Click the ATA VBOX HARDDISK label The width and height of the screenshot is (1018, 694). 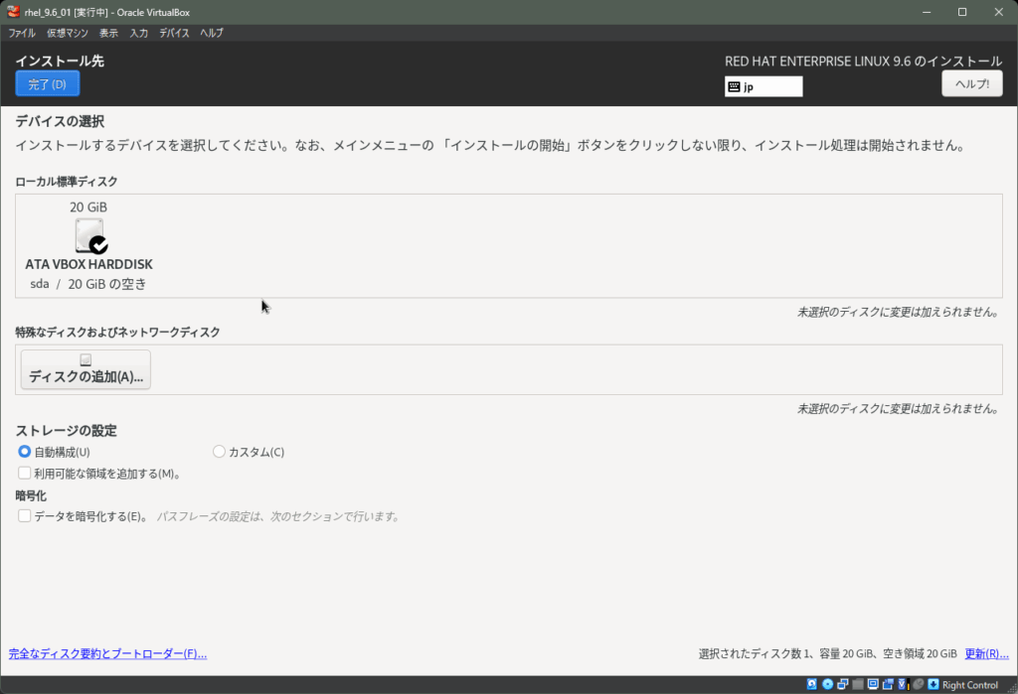[88, 264]
